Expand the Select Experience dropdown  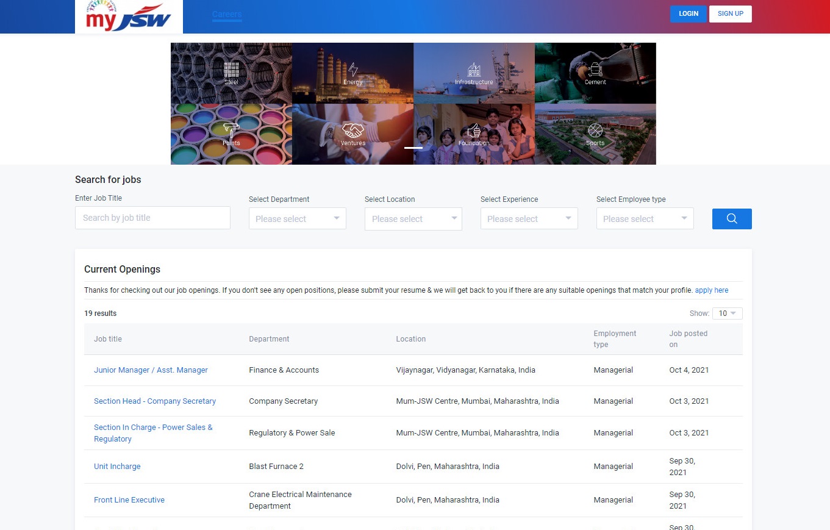tap(529, 219)
